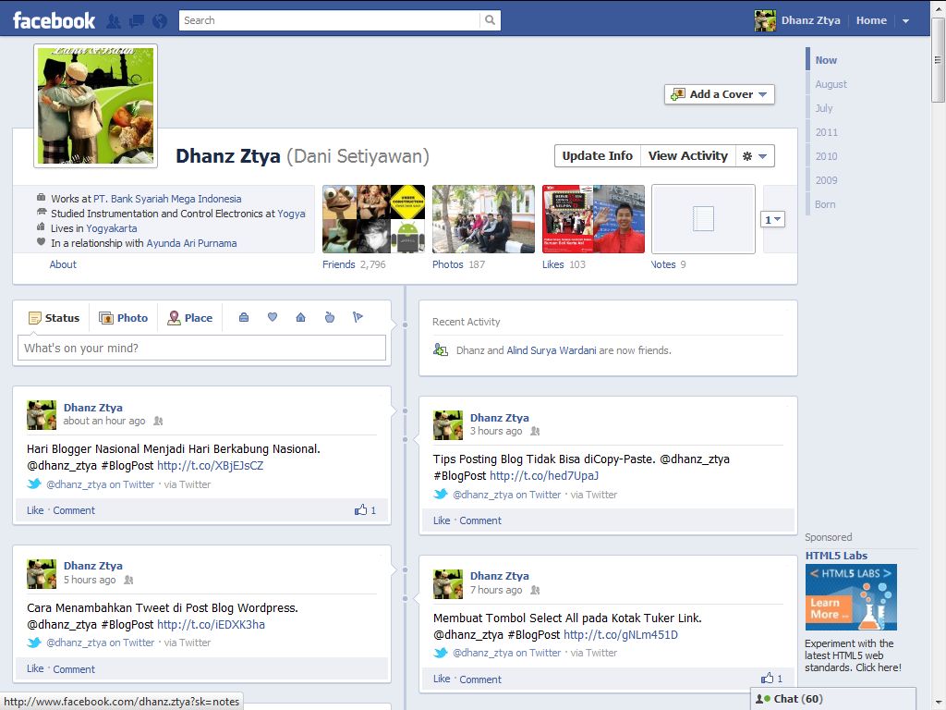Select the Milestone flag life event icon
This screenshot has height=710, width=946.
[358, 317]
